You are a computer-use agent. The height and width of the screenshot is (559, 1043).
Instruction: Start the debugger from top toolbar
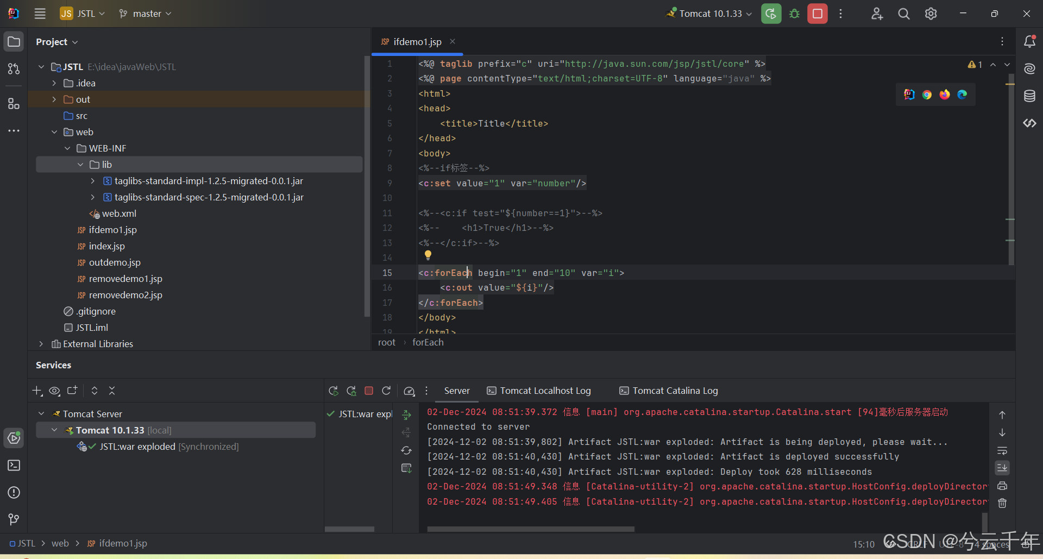coord(794,14)
